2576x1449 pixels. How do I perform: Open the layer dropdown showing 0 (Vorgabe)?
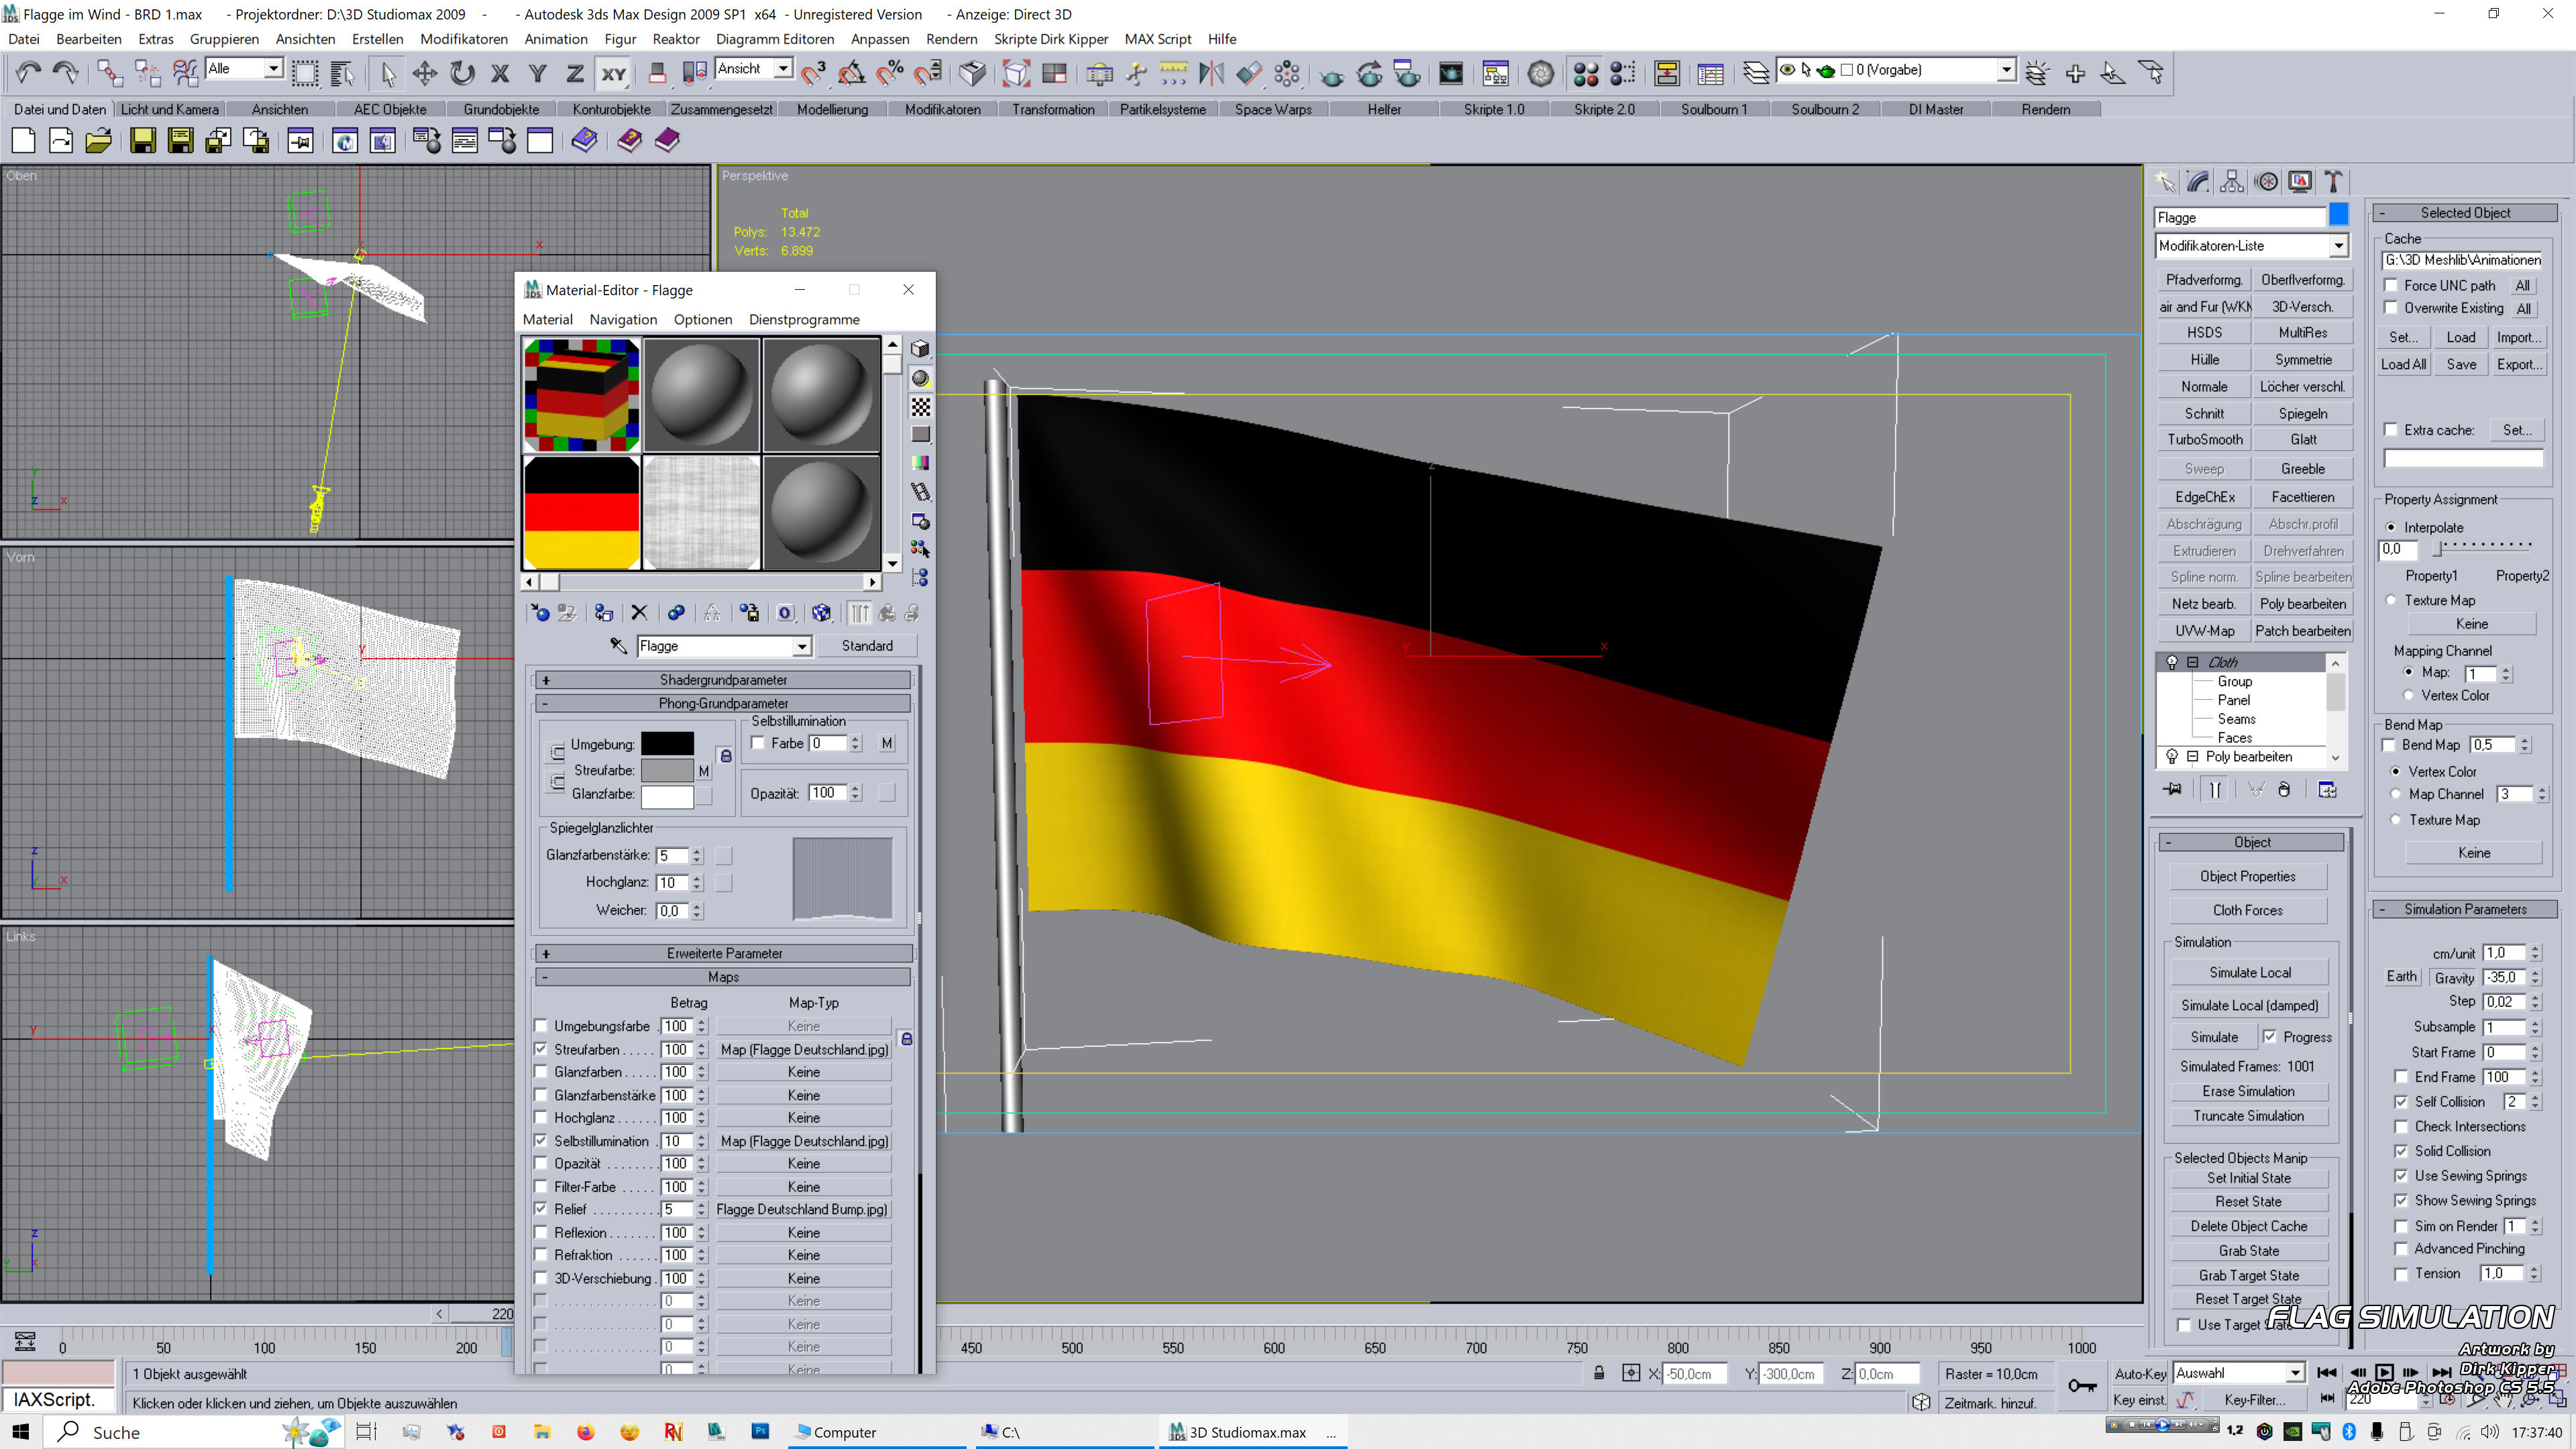click(x=2006, y=70)
